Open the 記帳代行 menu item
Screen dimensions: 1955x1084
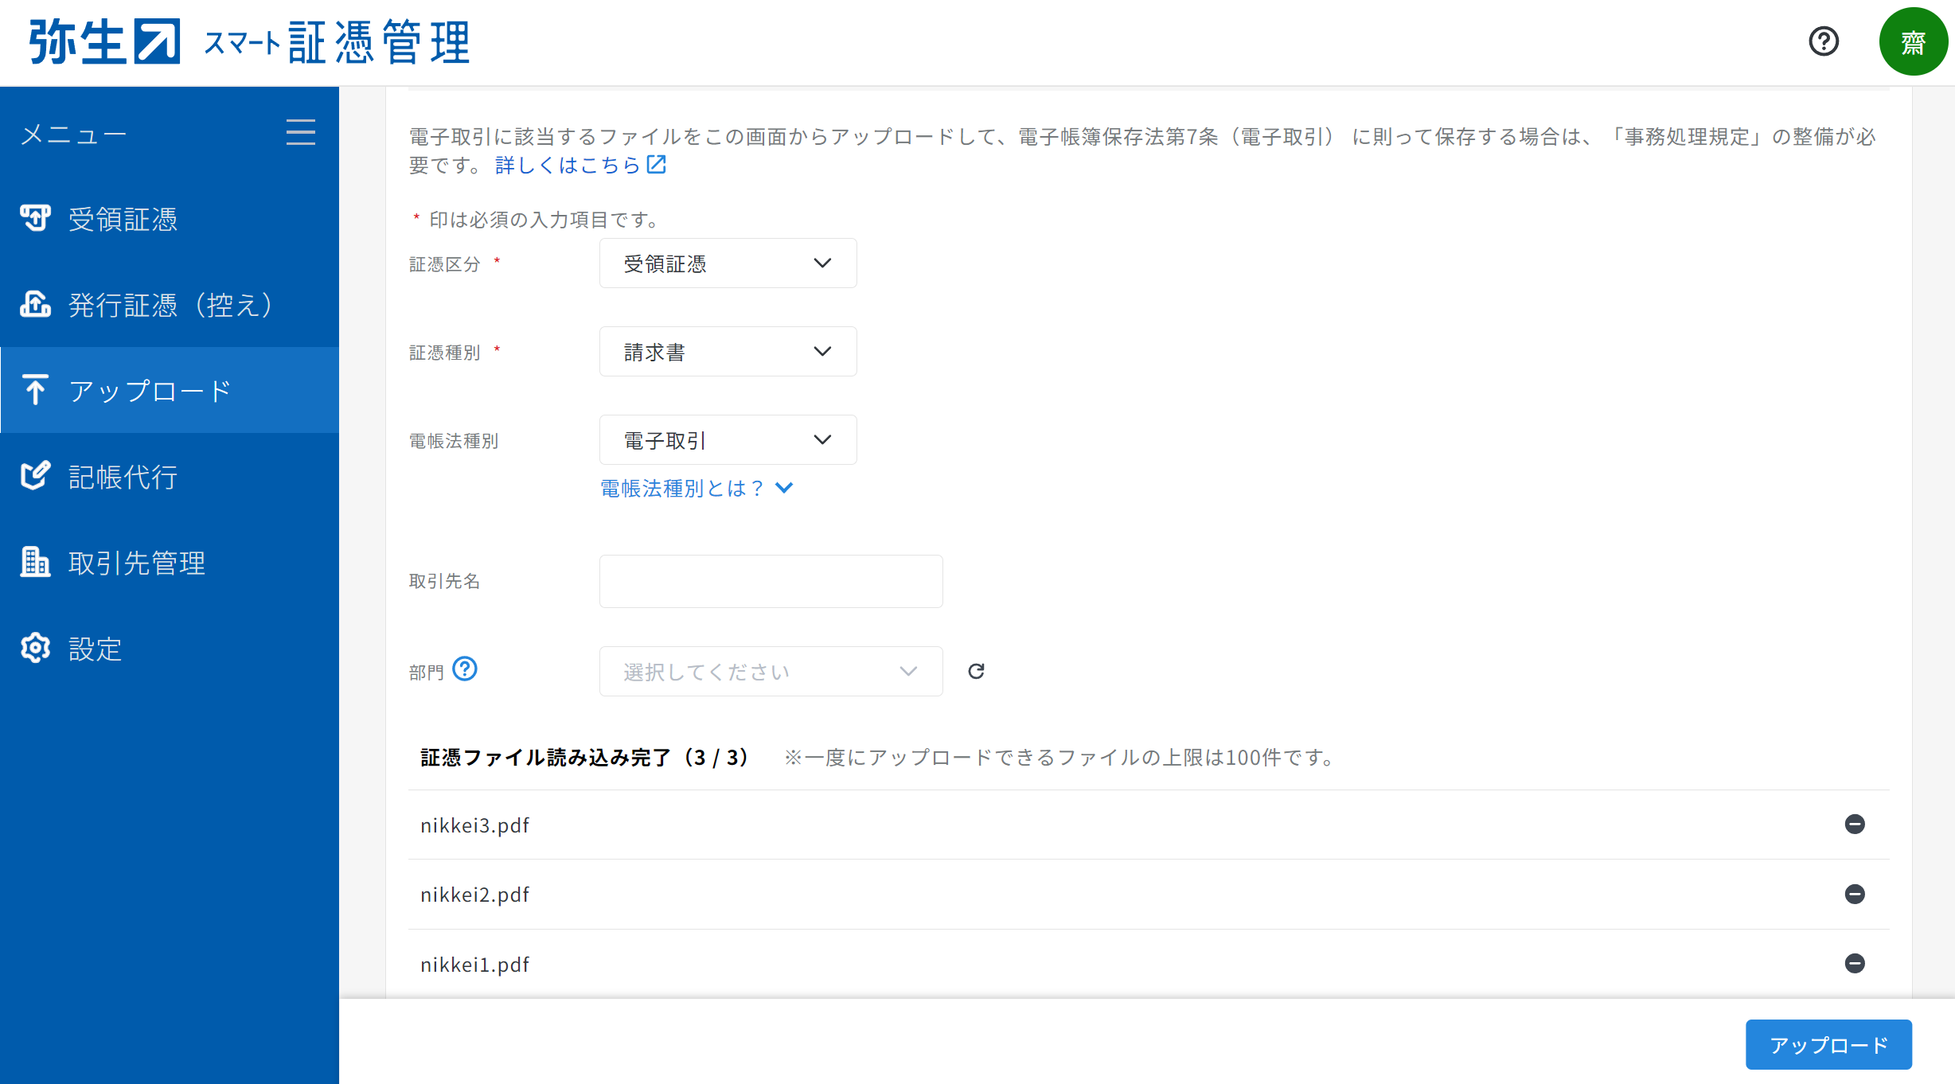170,476
